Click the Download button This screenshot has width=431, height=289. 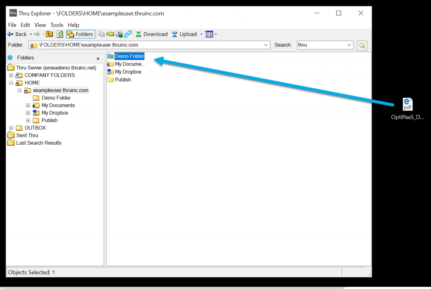point(151,34)
